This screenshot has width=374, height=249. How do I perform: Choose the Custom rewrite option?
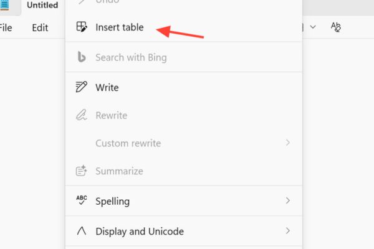click(128, 143)
